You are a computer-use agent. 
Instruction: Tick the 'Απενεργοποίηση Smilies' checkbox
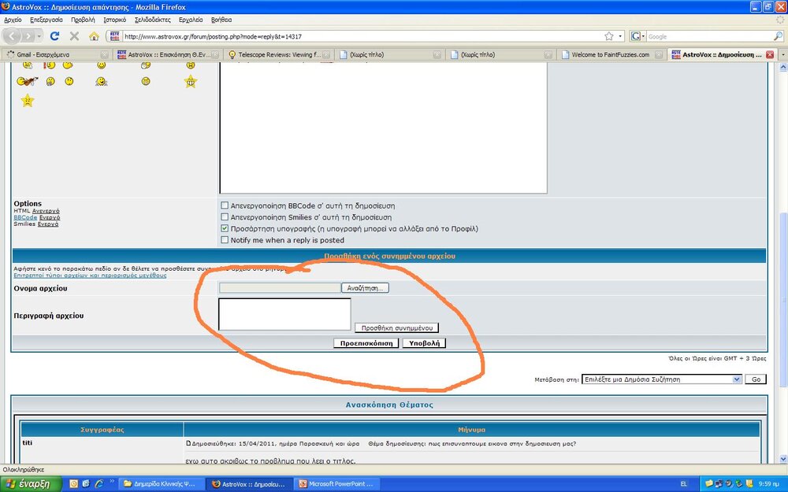[225, 217]
